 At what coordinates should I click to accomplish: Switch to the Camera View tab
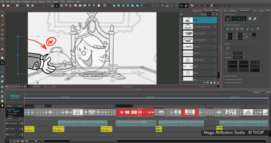(208, 10)
